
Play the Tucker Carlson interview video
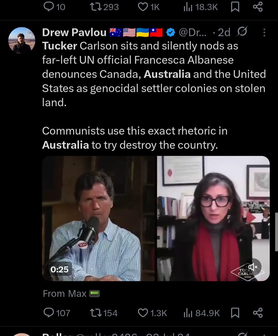[156, 219]
